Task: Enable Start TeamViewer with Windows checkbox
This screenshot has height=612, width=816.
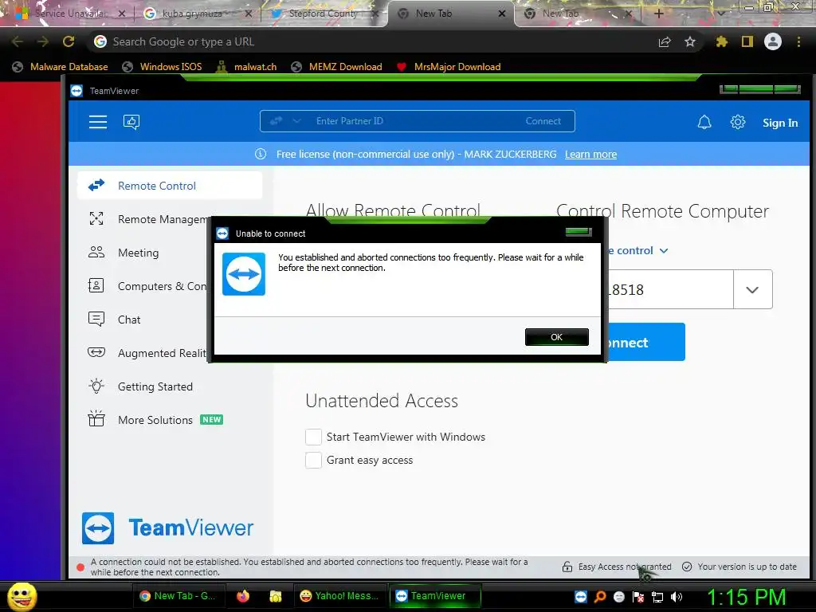Action: click(313, 437)
